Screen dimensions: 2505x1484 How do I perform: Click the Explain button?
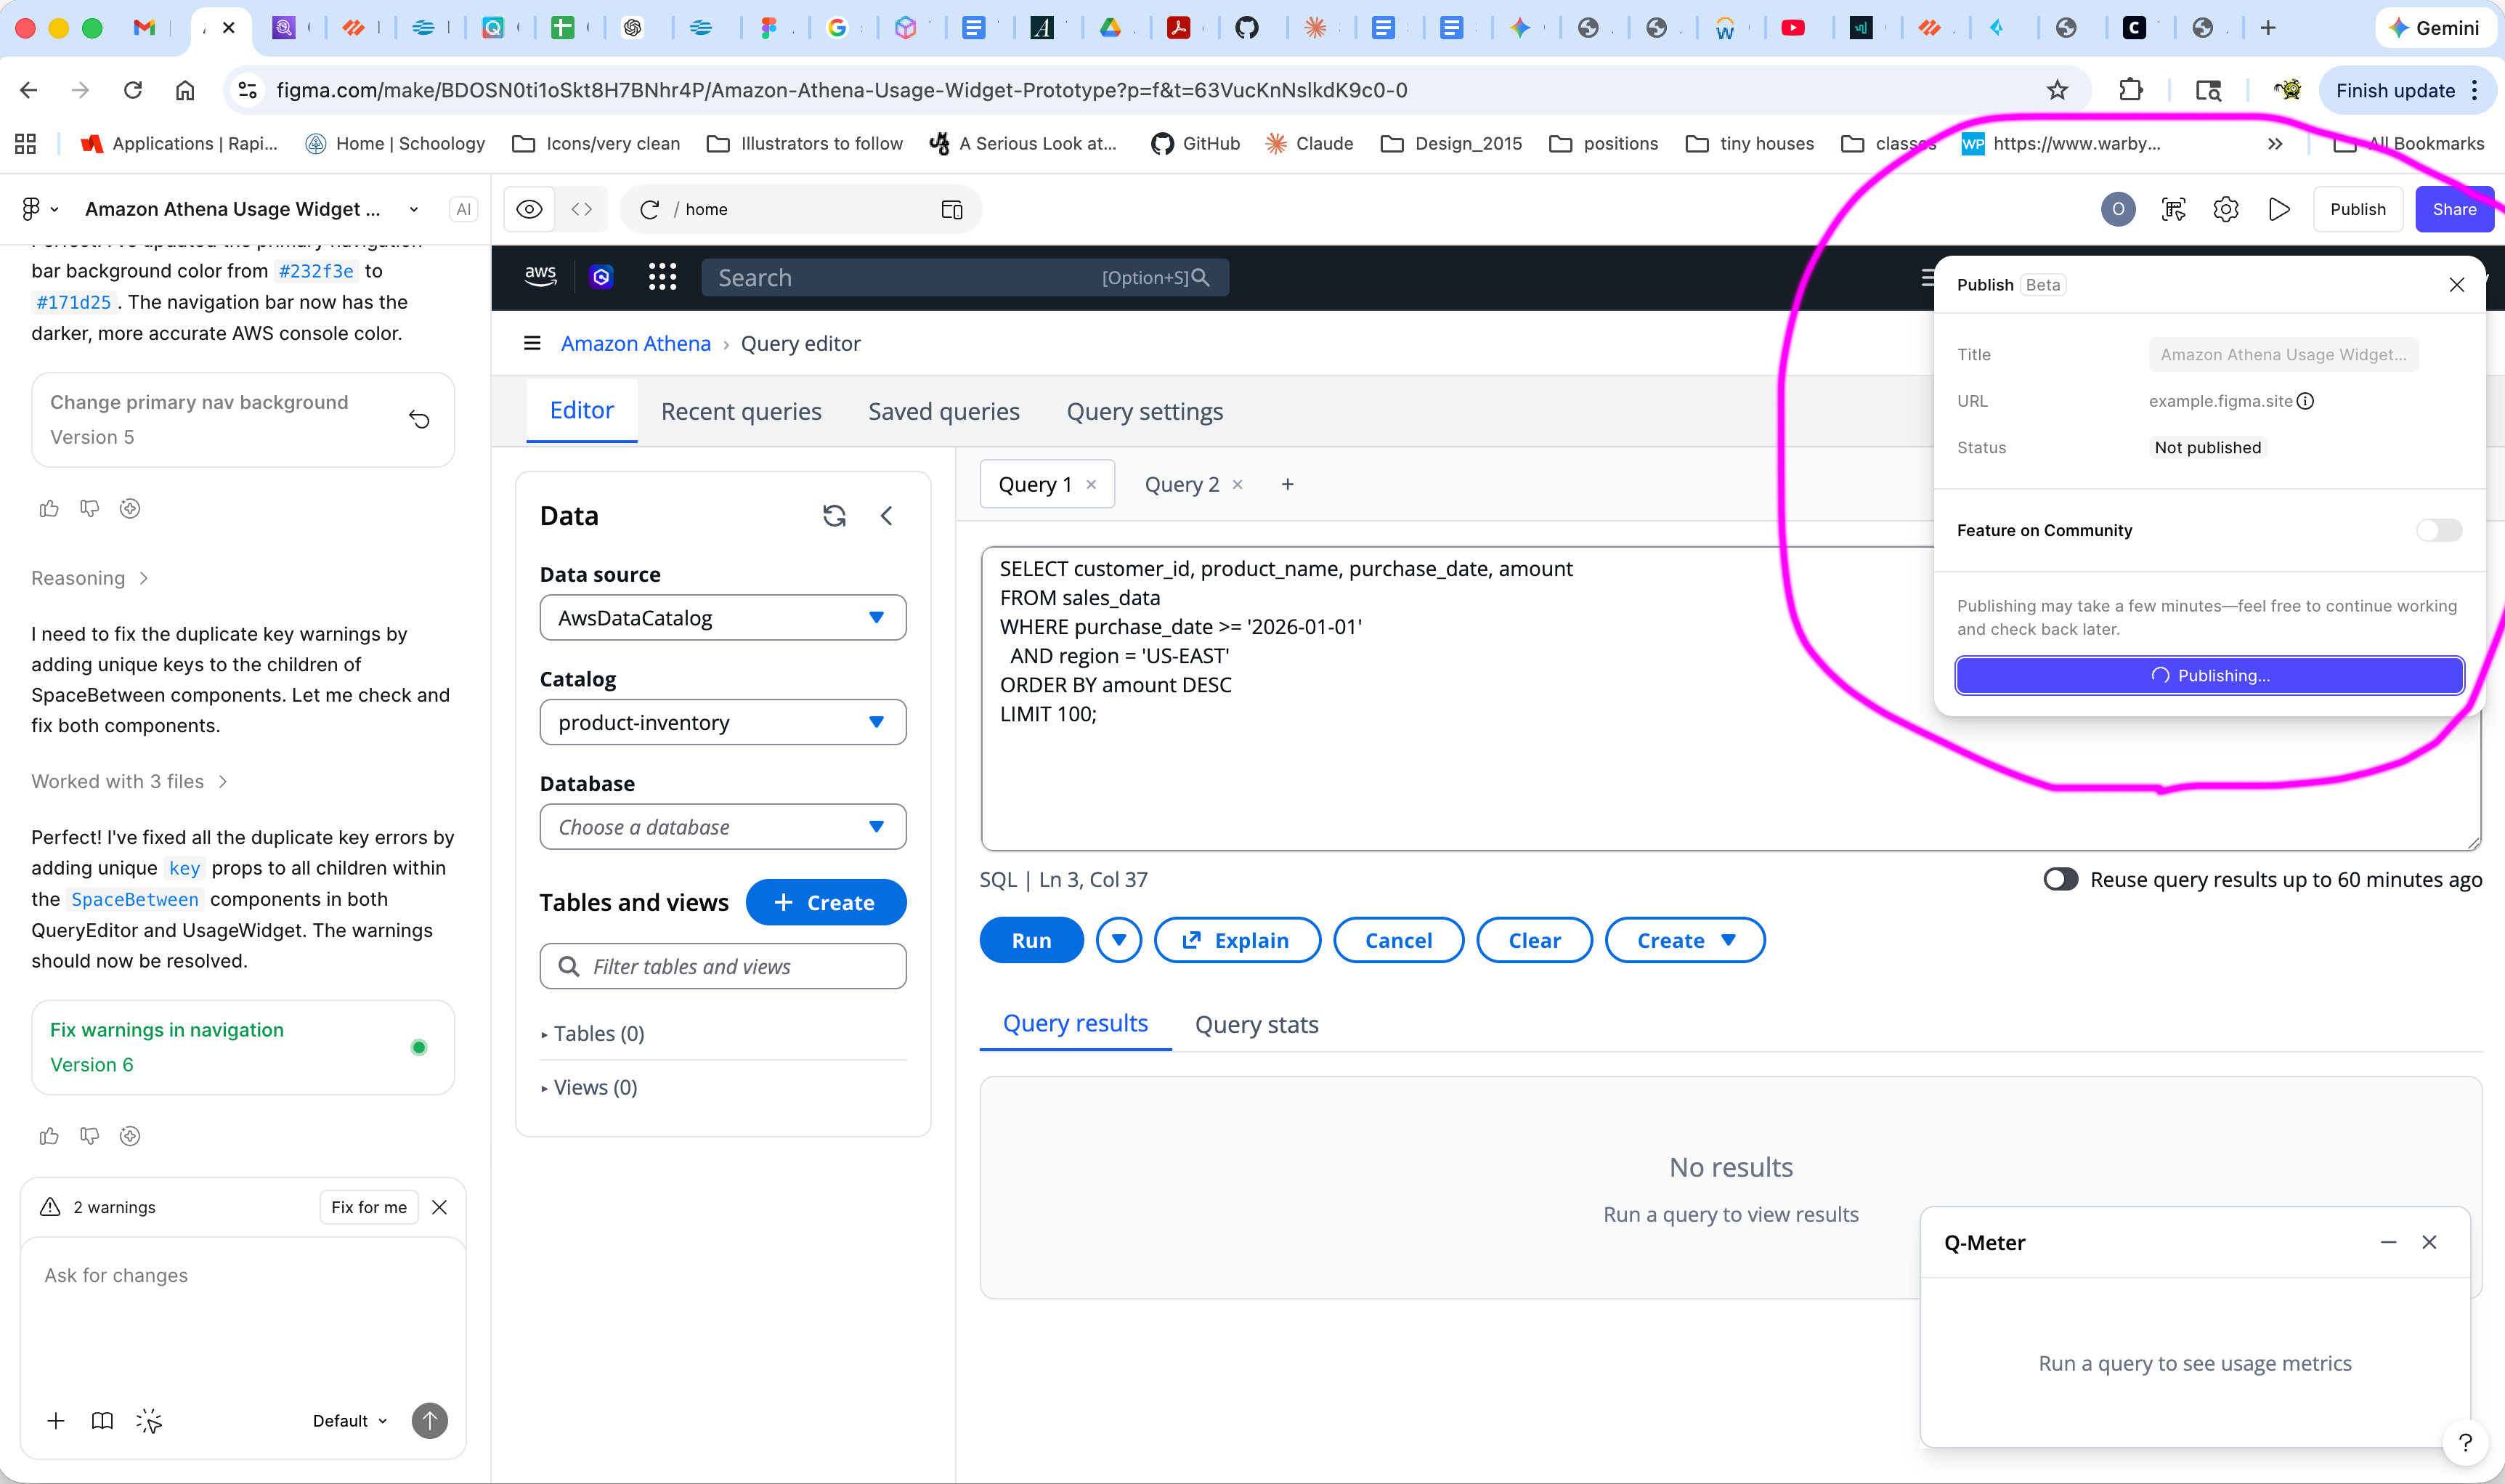click(x=1238, y=939)
